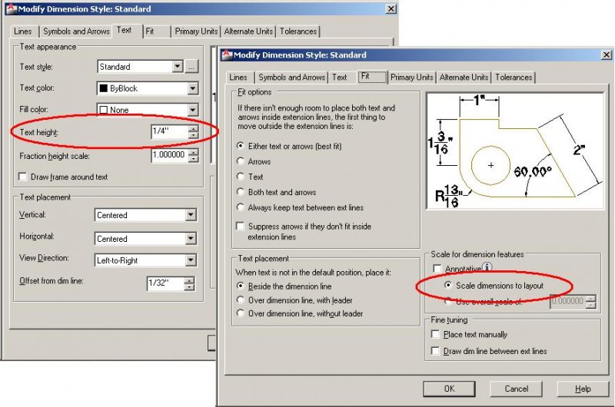Image resolution: width=615 pixels, height=407 pixels.
Task: Click the Annotative info icon
Action: coord(487,267)
